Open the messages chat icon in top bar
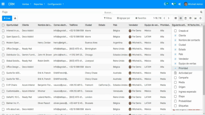The image size is (205, 115). [x=173, y=4]
